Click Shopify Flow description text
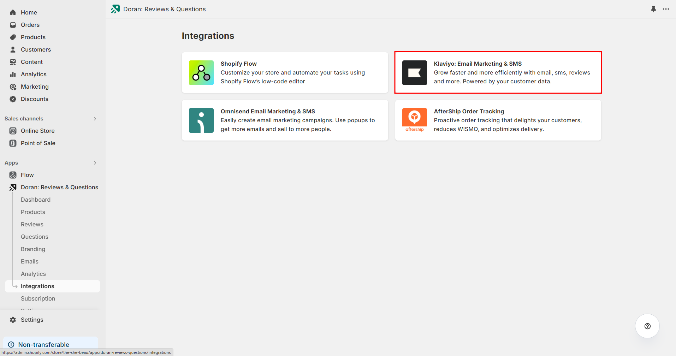This screenshot has width=676, height=356. 293,77
